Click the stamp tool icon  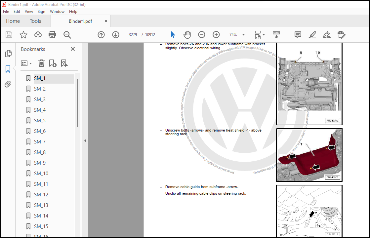tap(341, 35)
